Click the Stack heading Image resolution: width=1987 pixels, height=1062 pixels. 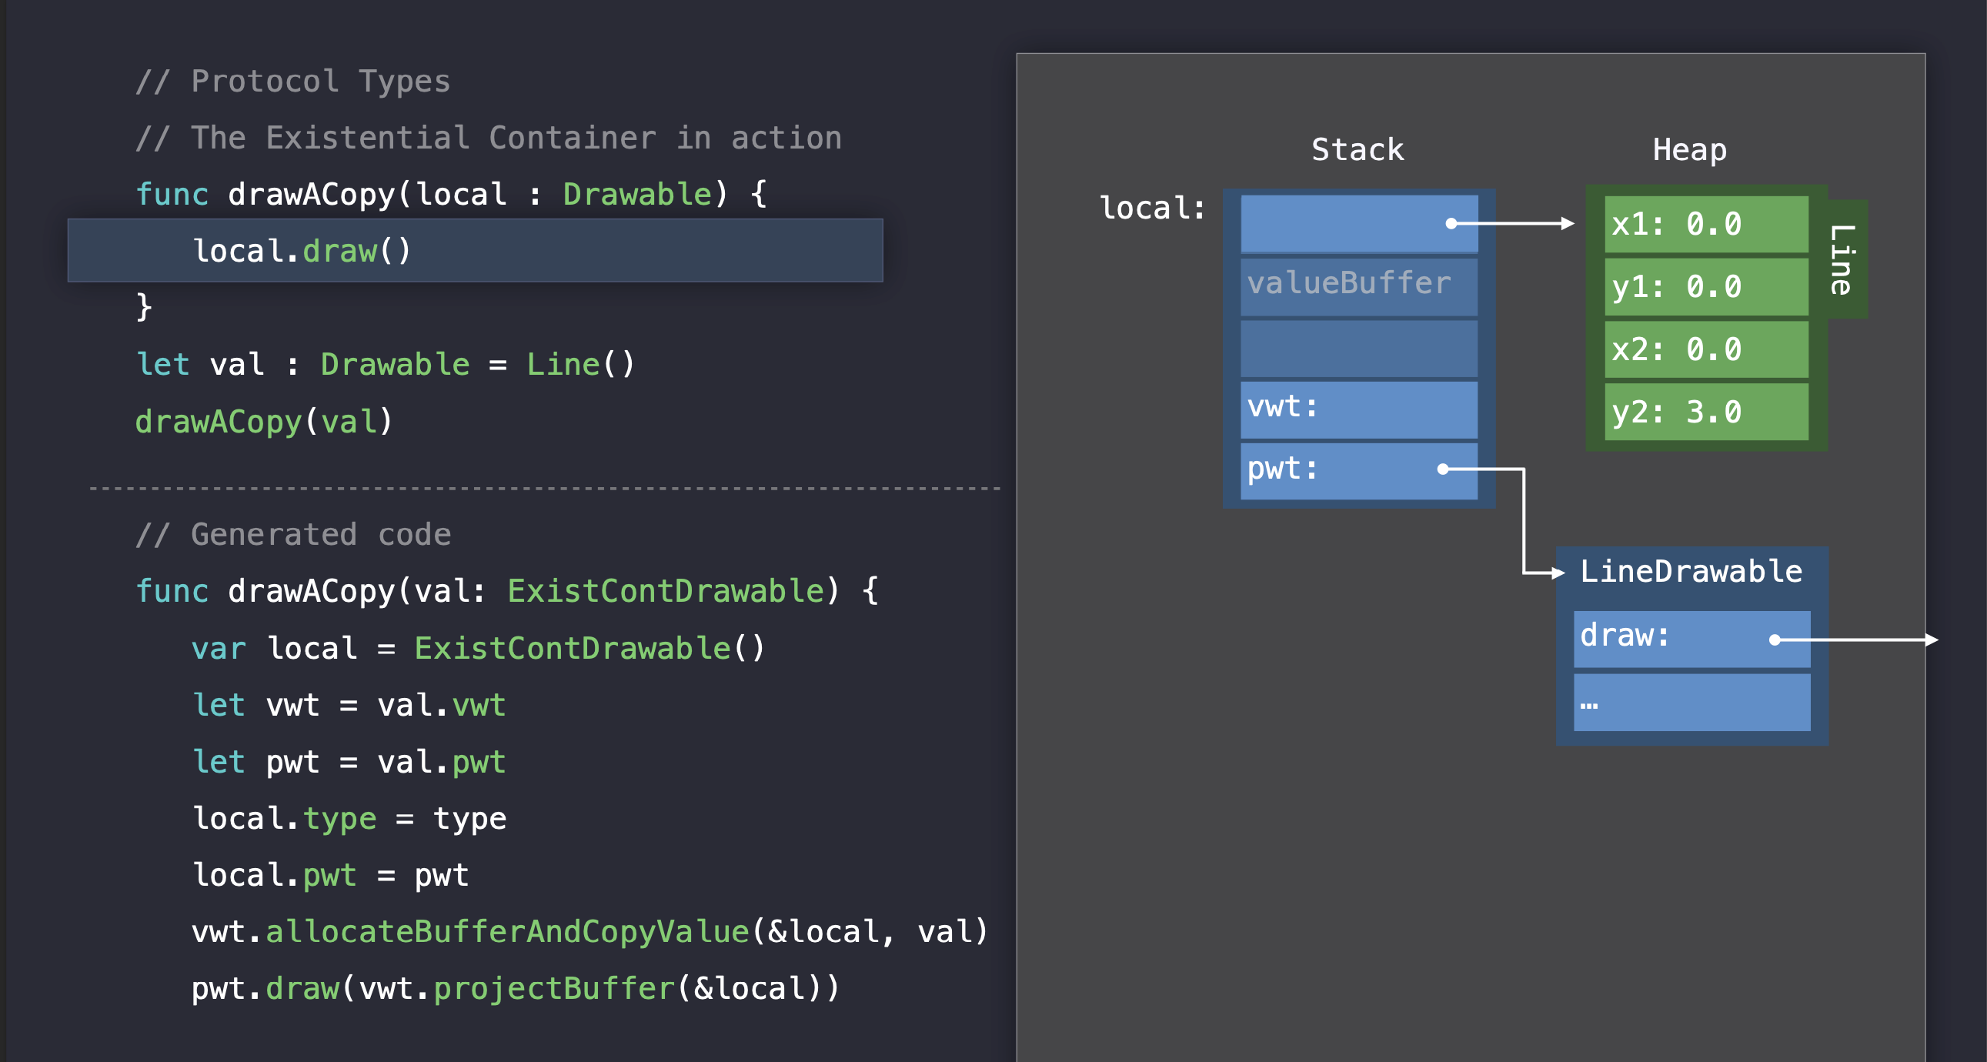1358,149
